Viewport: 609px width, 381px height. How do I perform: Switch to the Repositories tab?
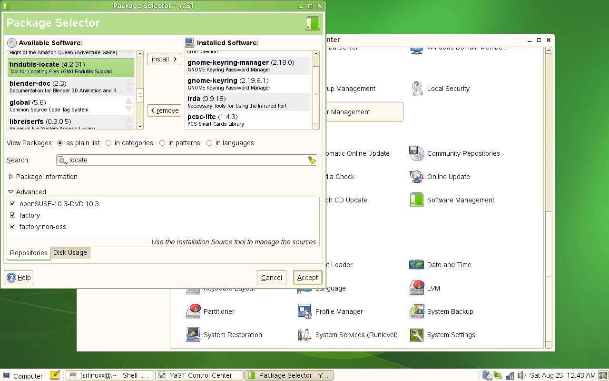(x=29, y=253)
